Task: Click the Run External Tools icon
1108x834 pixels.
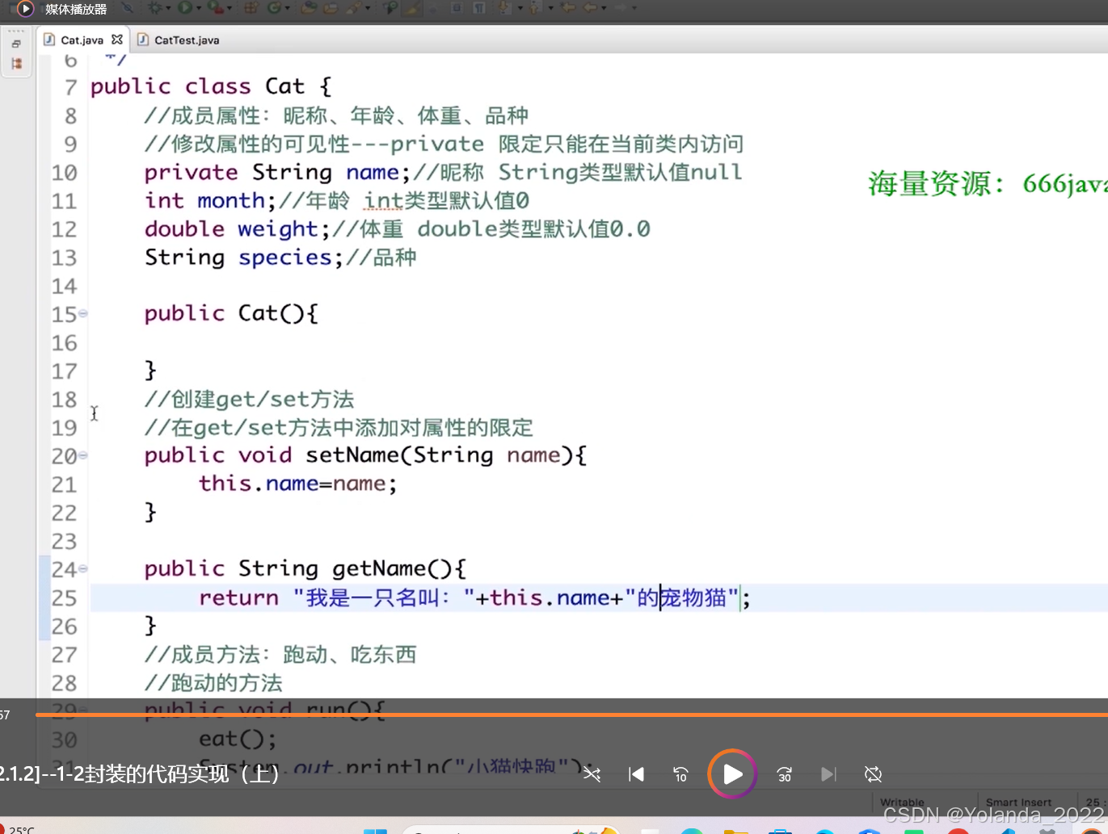Action: 216,8
